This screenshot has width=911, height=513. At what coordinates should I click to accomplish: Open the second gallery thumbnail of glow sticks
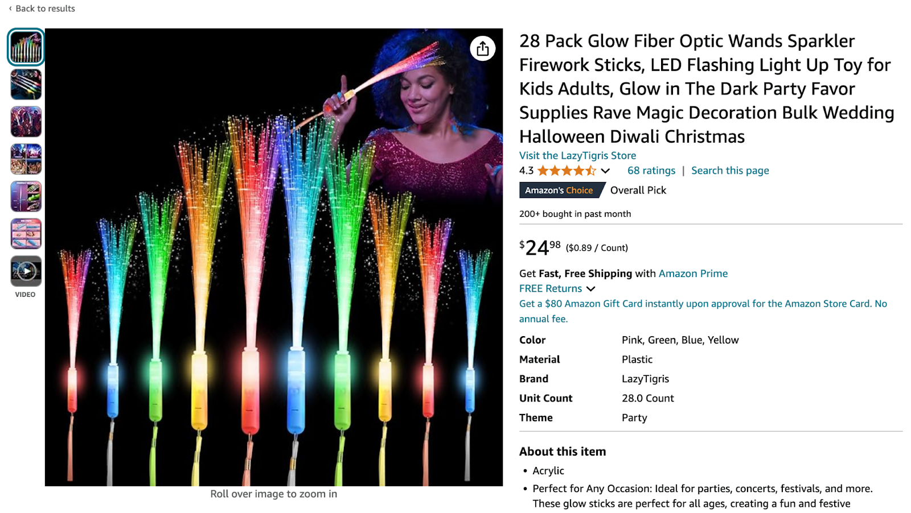[25, 85]
